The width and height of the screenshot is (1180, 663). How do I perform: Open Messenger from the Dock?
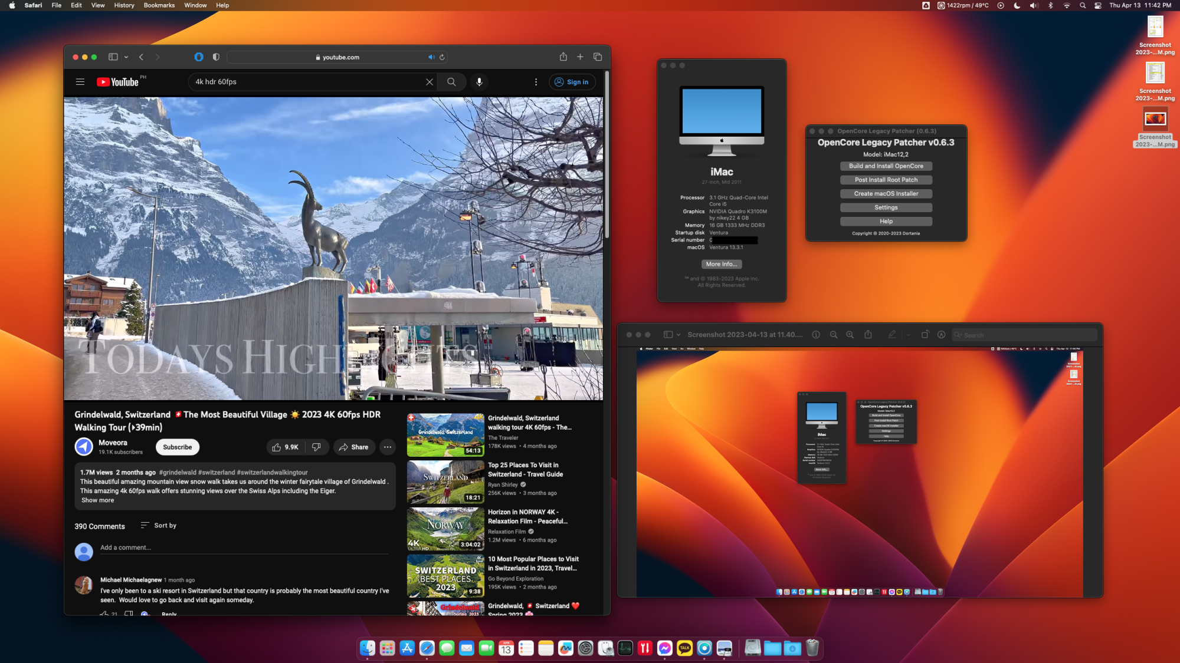tap(665, 648)
